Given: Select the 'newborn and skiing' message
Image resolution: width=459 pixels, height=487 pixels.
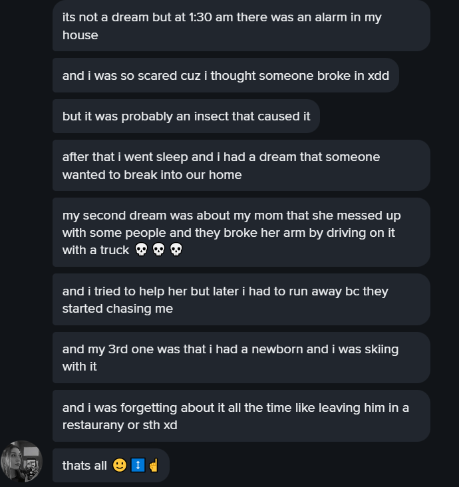Looking at the screenshot, I should (241, 357).
